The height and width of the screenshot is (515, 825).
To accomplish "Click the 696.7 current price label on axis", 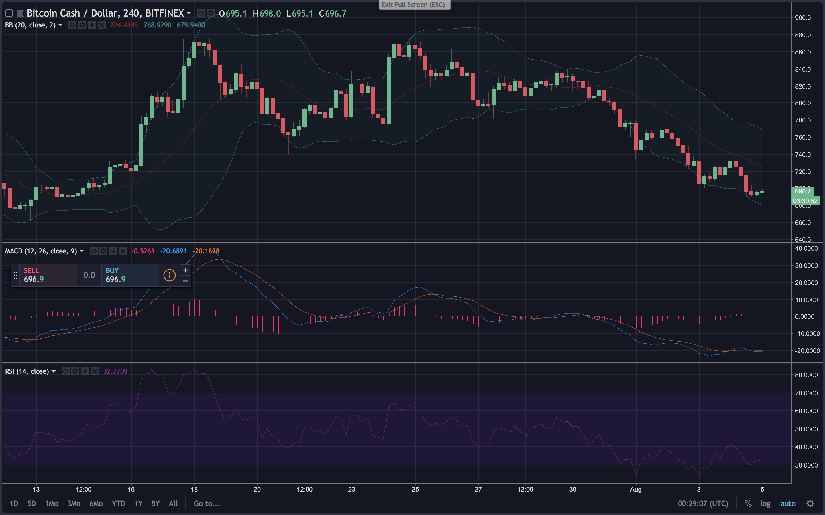I will click(802, 191).
